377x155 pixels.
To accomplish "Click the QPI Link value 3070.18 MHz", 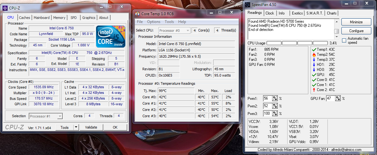I will 43,104.
